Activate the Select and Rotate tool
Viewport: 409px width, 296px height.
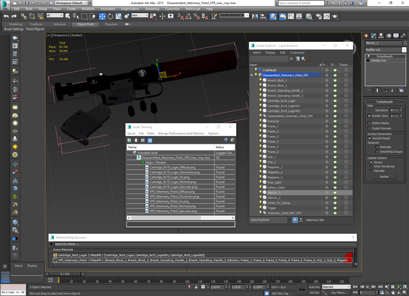coord(110,16)
